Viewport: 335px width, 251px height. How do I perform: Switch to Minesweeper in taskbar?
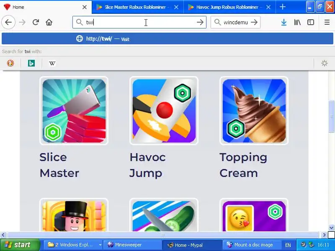click(x=132, y=245)
